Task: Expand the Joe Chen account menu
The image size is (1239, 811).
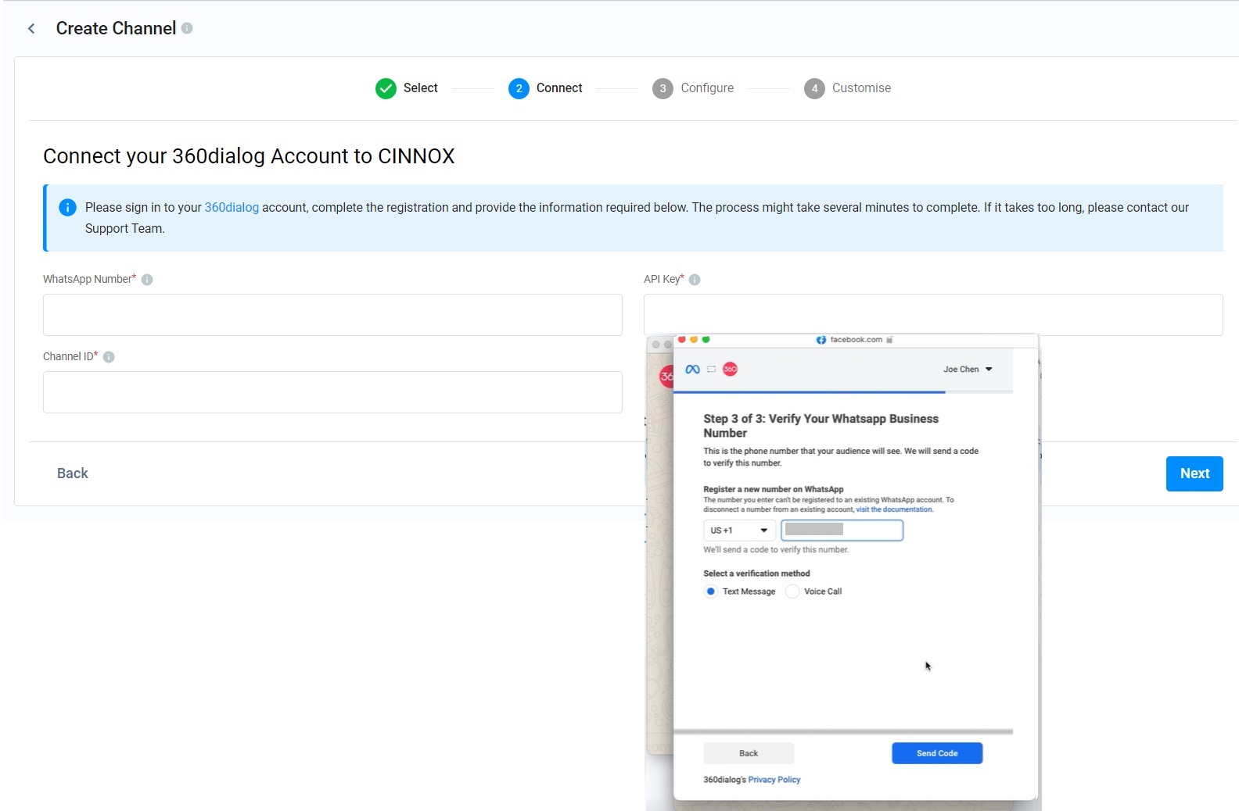Action: click(968, 370)
